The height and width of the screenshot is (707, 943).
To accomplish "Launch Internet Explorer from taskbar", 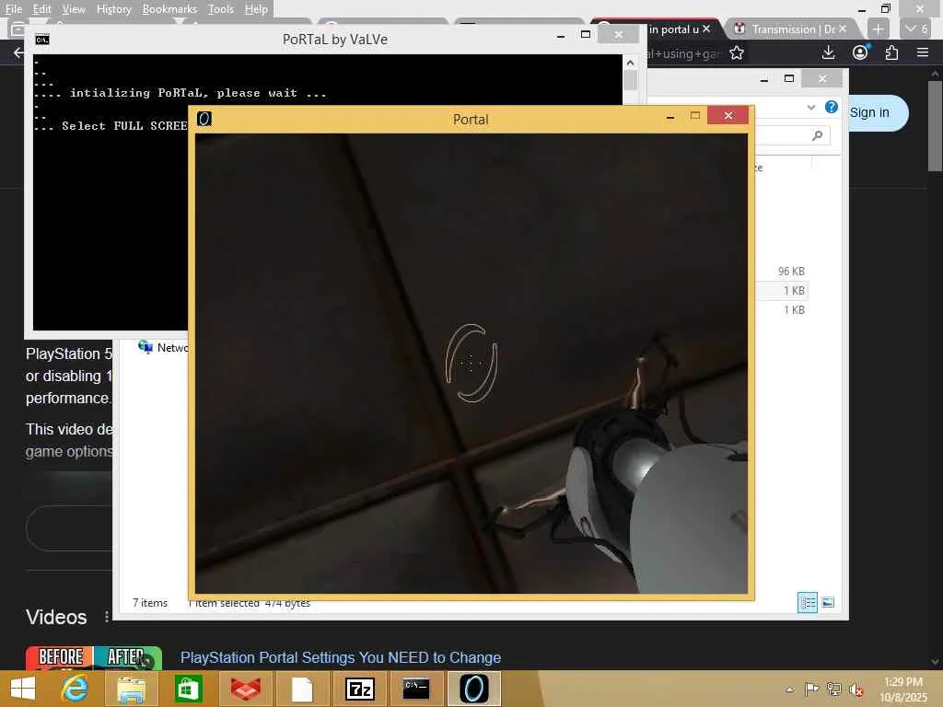I will click(x=75, y=689).
